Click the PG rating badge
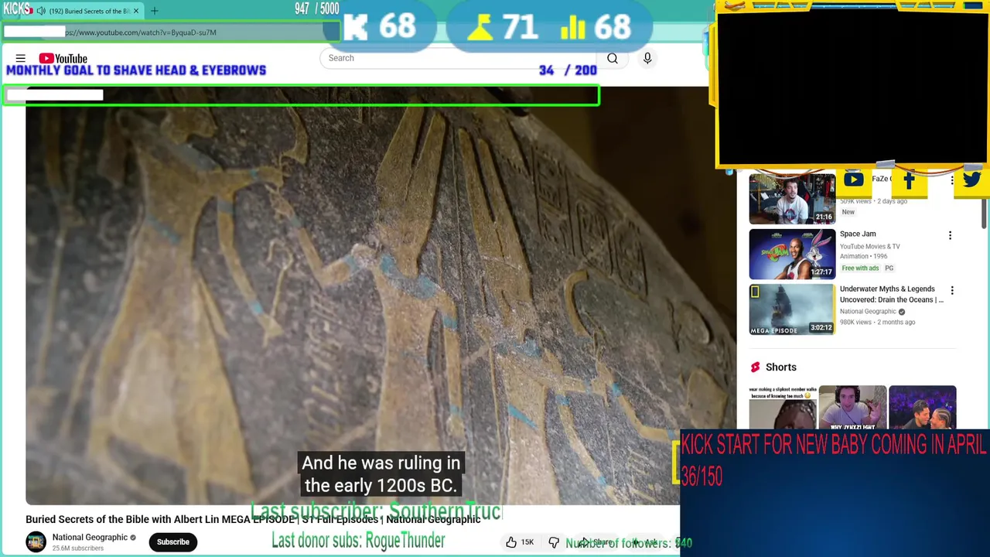The height and width of the screenshot is (557, 990). (889, 268)
